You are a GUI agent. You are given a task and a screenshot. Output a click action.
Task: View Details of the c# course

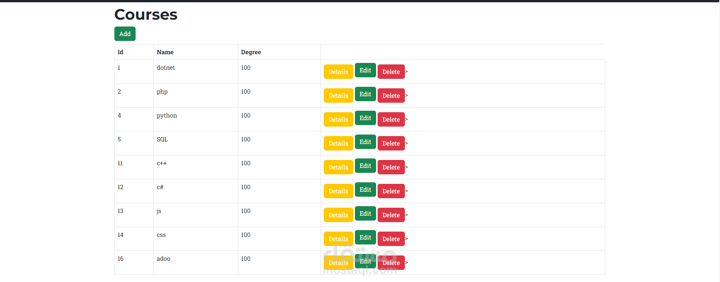[338, 191]
